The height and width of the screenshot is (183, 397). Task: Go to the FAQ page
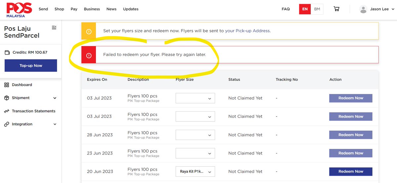point(286,9)
